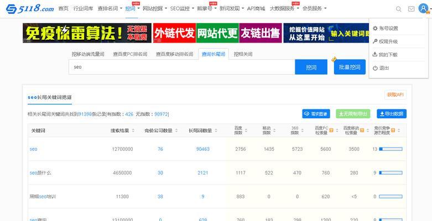Viewport: 432px width, 221px height.
Task: Click the 批量挖词 button
Action: click(350, 67)
